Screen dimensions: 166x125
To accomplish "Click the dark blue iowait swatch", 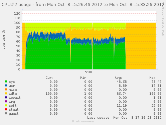I will [6, 97].
